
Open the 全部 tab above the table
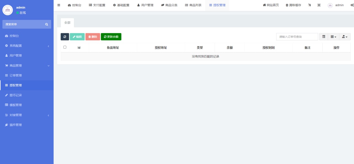(x=67, y=22)
